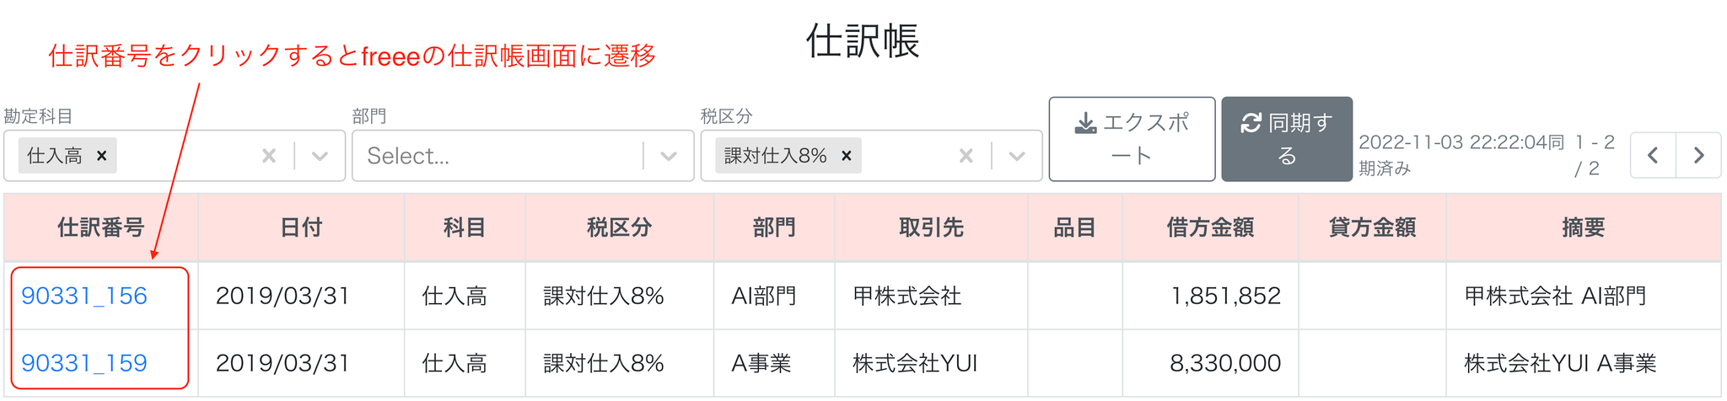The width and height of the screenshot is (1727, 401).
Task: Click the 同期する sync button
Action: (x=1287, y=139)
